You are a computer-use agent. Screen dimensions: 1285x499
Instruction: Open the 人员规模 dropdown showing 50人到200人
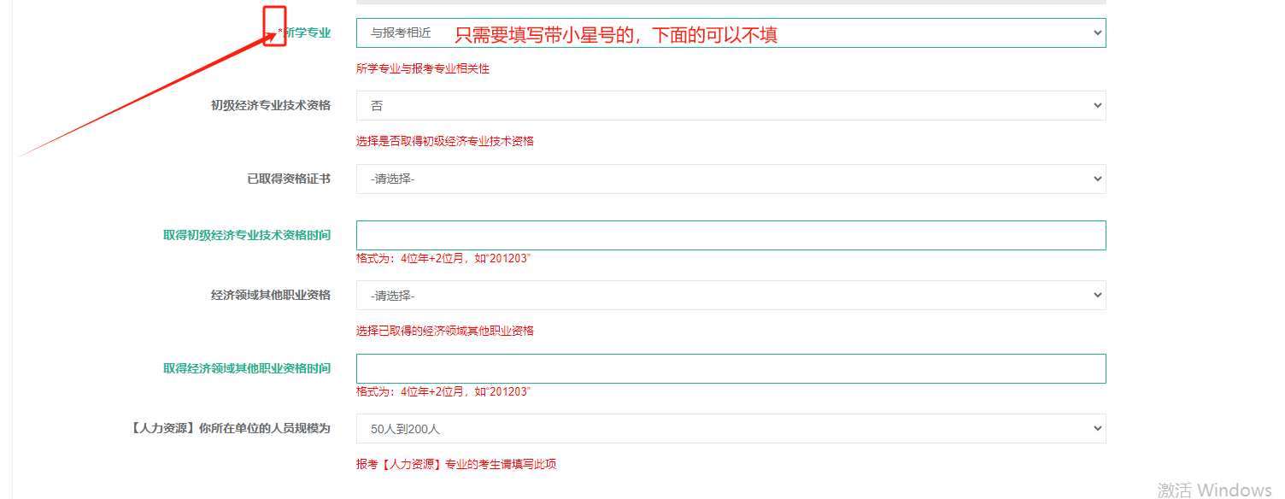pos(731,429)
